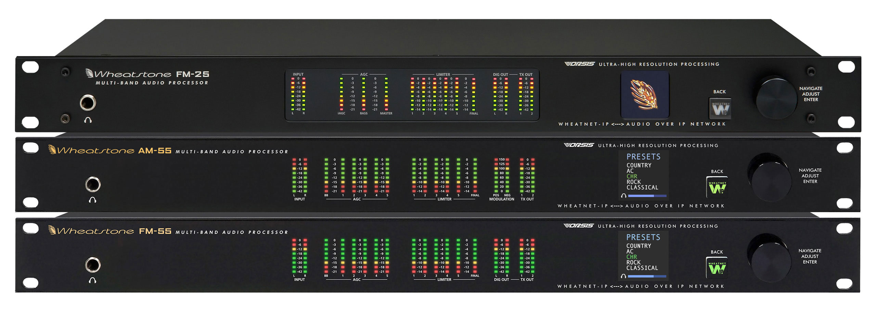The width and height of the screenshot is (876, 310).
Task: Click the headphone symbol under FM-25 jack
Action: pyautogui.click(x=88, y=120)
